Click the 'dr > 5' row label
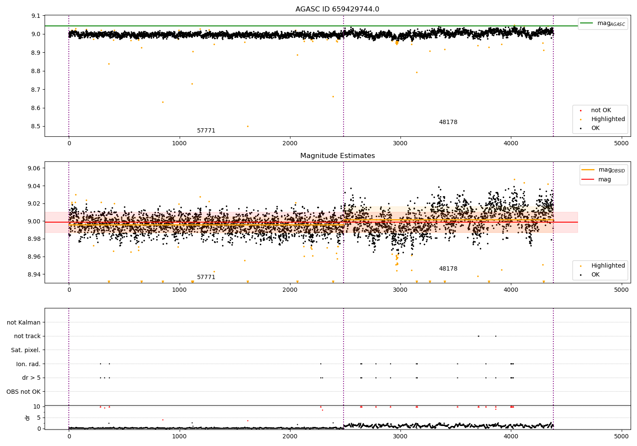Viewport: 637px width, 446px height. 31,378
